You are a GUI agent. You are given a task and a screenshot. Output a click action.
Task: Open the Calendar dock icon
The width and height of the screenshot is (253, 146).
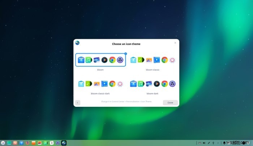tap(52, 143)
